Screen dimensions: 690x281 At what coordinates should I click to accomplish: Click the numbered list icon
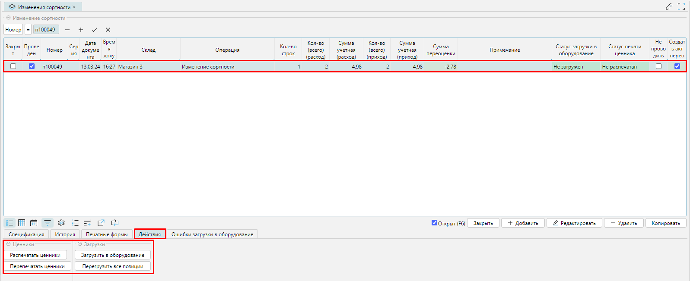point(75,223)
